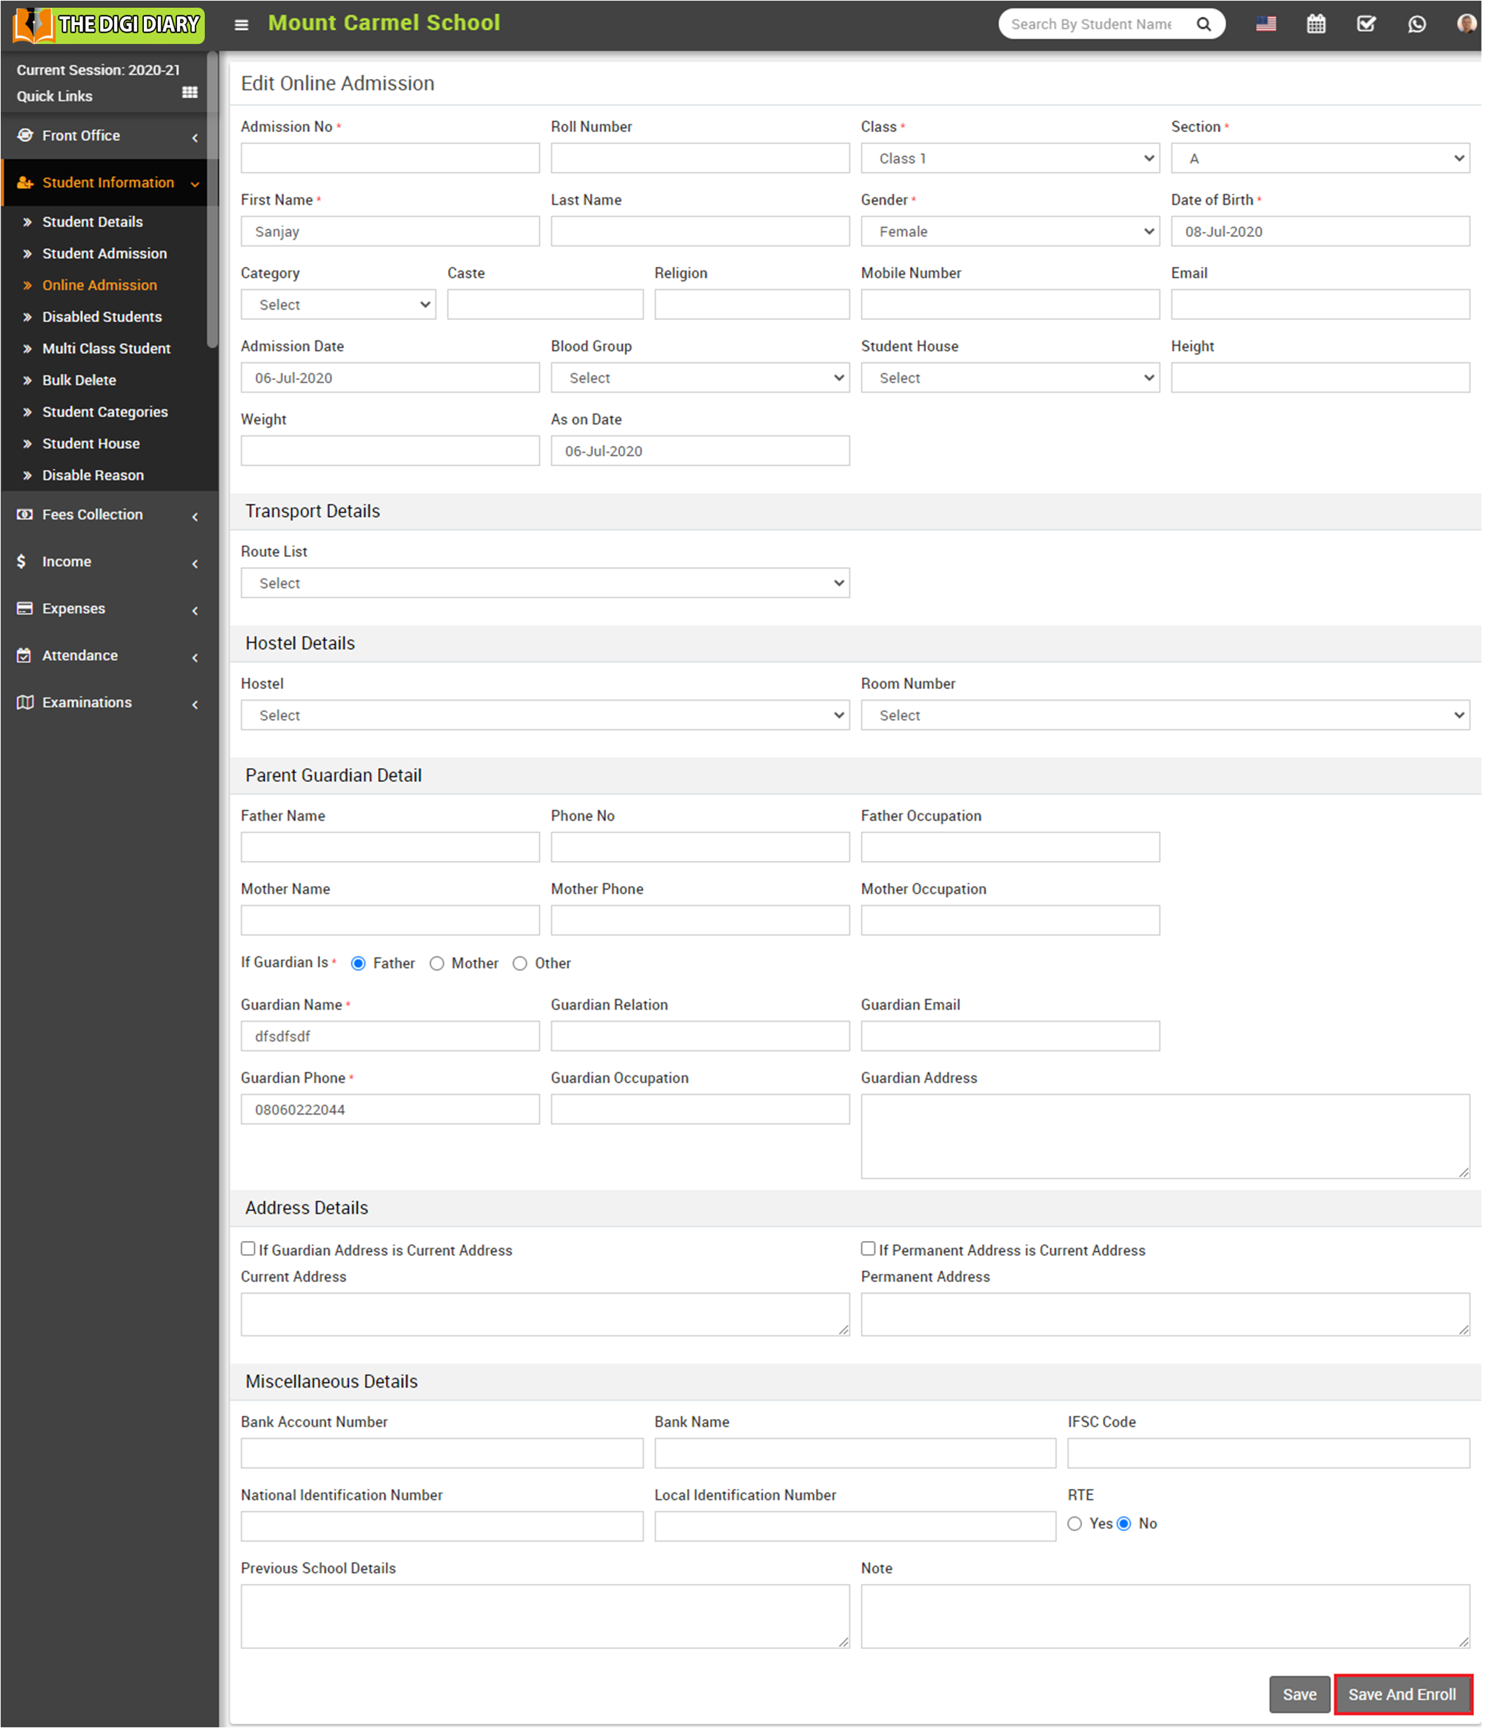Select Yes for RTE option

(x=1074, y=1524)
